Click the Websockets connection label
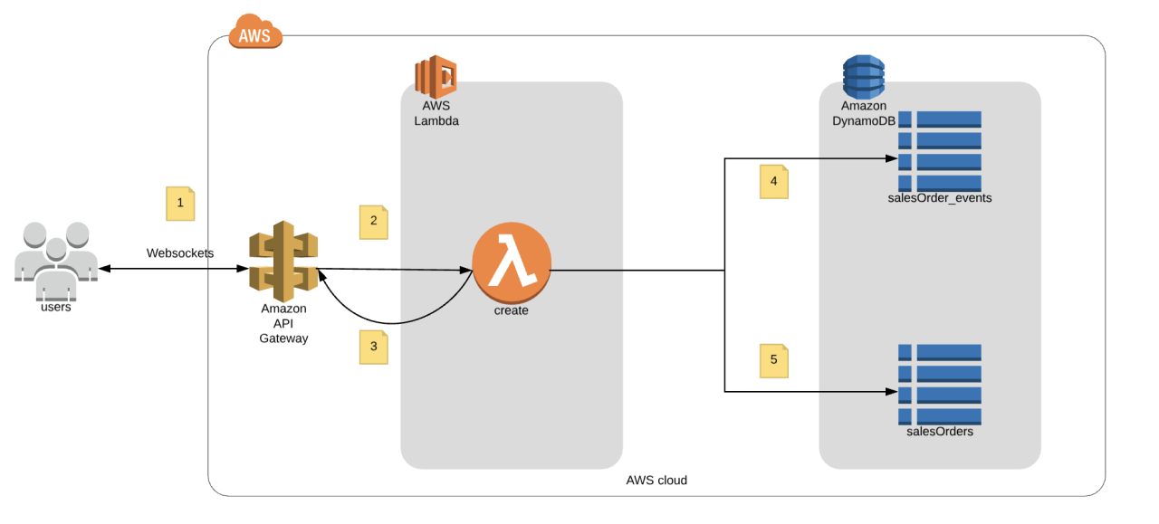Image resolution: width=1159 pixels, height=524 pixels. 180,253
